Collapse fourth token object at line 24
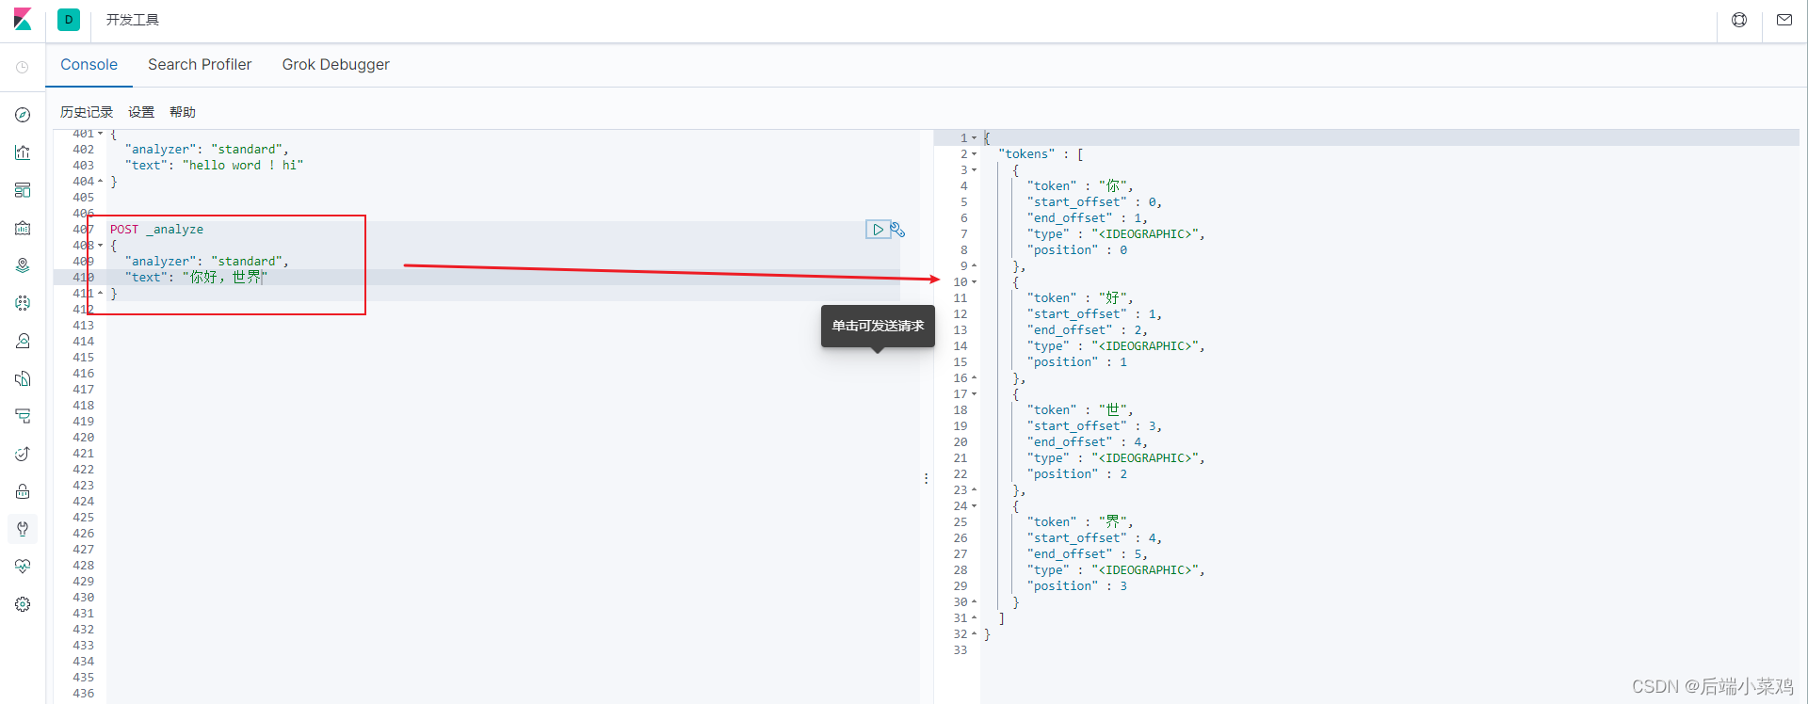The height and width of the screenshot is (704, 1808). (975, 506)
